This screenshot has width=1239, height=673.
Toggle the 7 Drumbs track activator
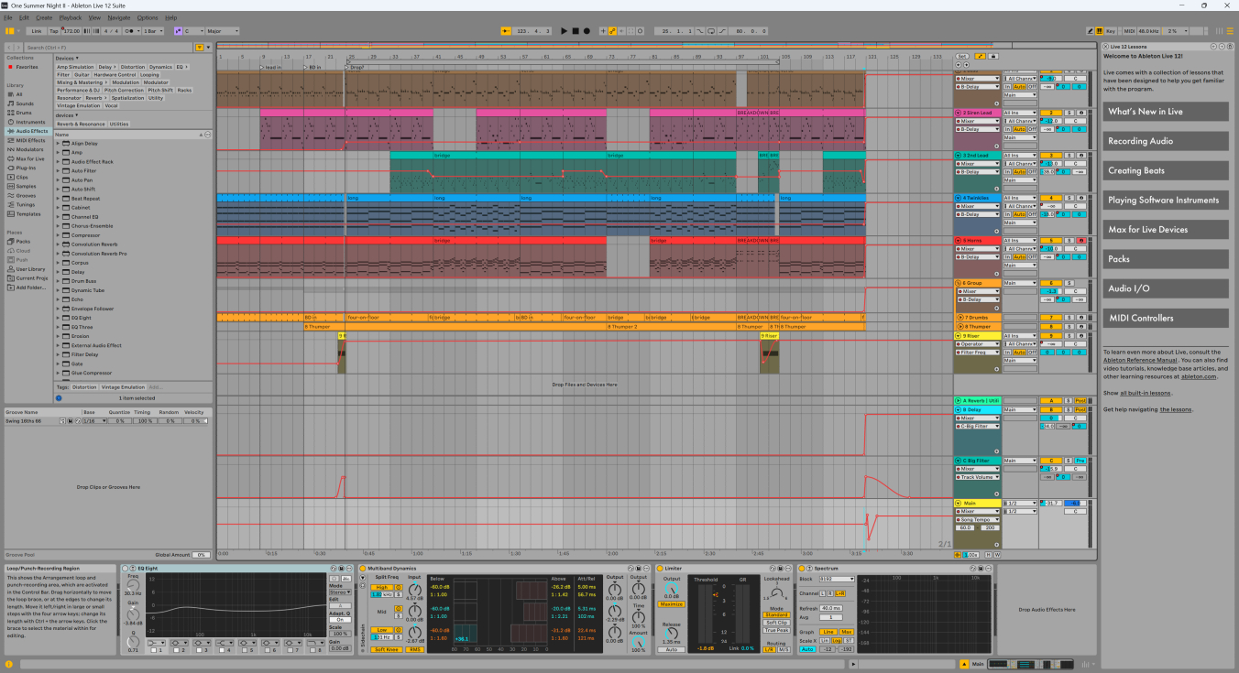pyautogui.click(x=1050, y=317)
